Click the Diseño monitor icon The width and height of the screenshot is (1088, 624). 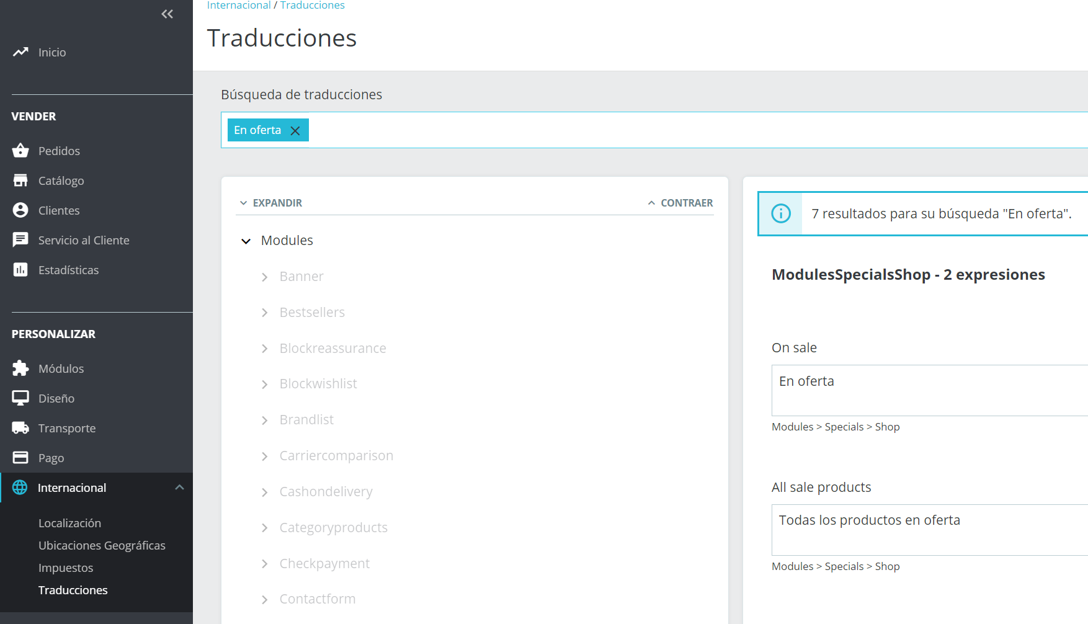tap(20, 398)
